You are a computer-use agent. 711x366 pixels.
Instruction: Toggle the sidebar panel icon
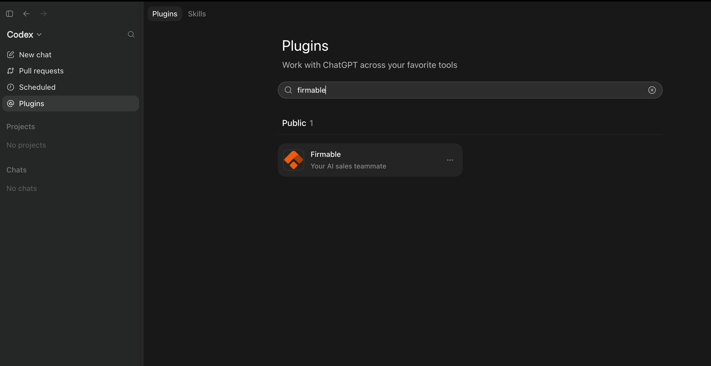[x=10, y=14]
